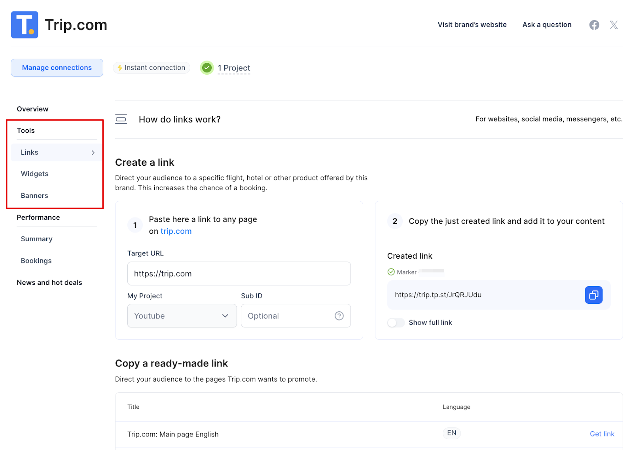633x450 pixels.
Task: Click 'Get link' for Main page English
Action: coord(602,434)
